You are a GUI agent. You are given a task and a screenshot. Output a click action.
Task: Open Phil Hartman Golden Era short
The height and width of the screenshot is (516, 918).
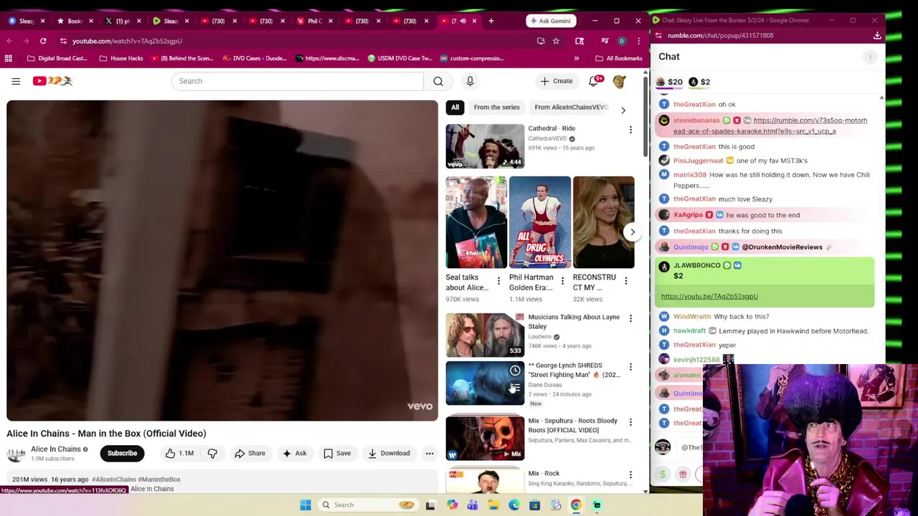(540, 222)
